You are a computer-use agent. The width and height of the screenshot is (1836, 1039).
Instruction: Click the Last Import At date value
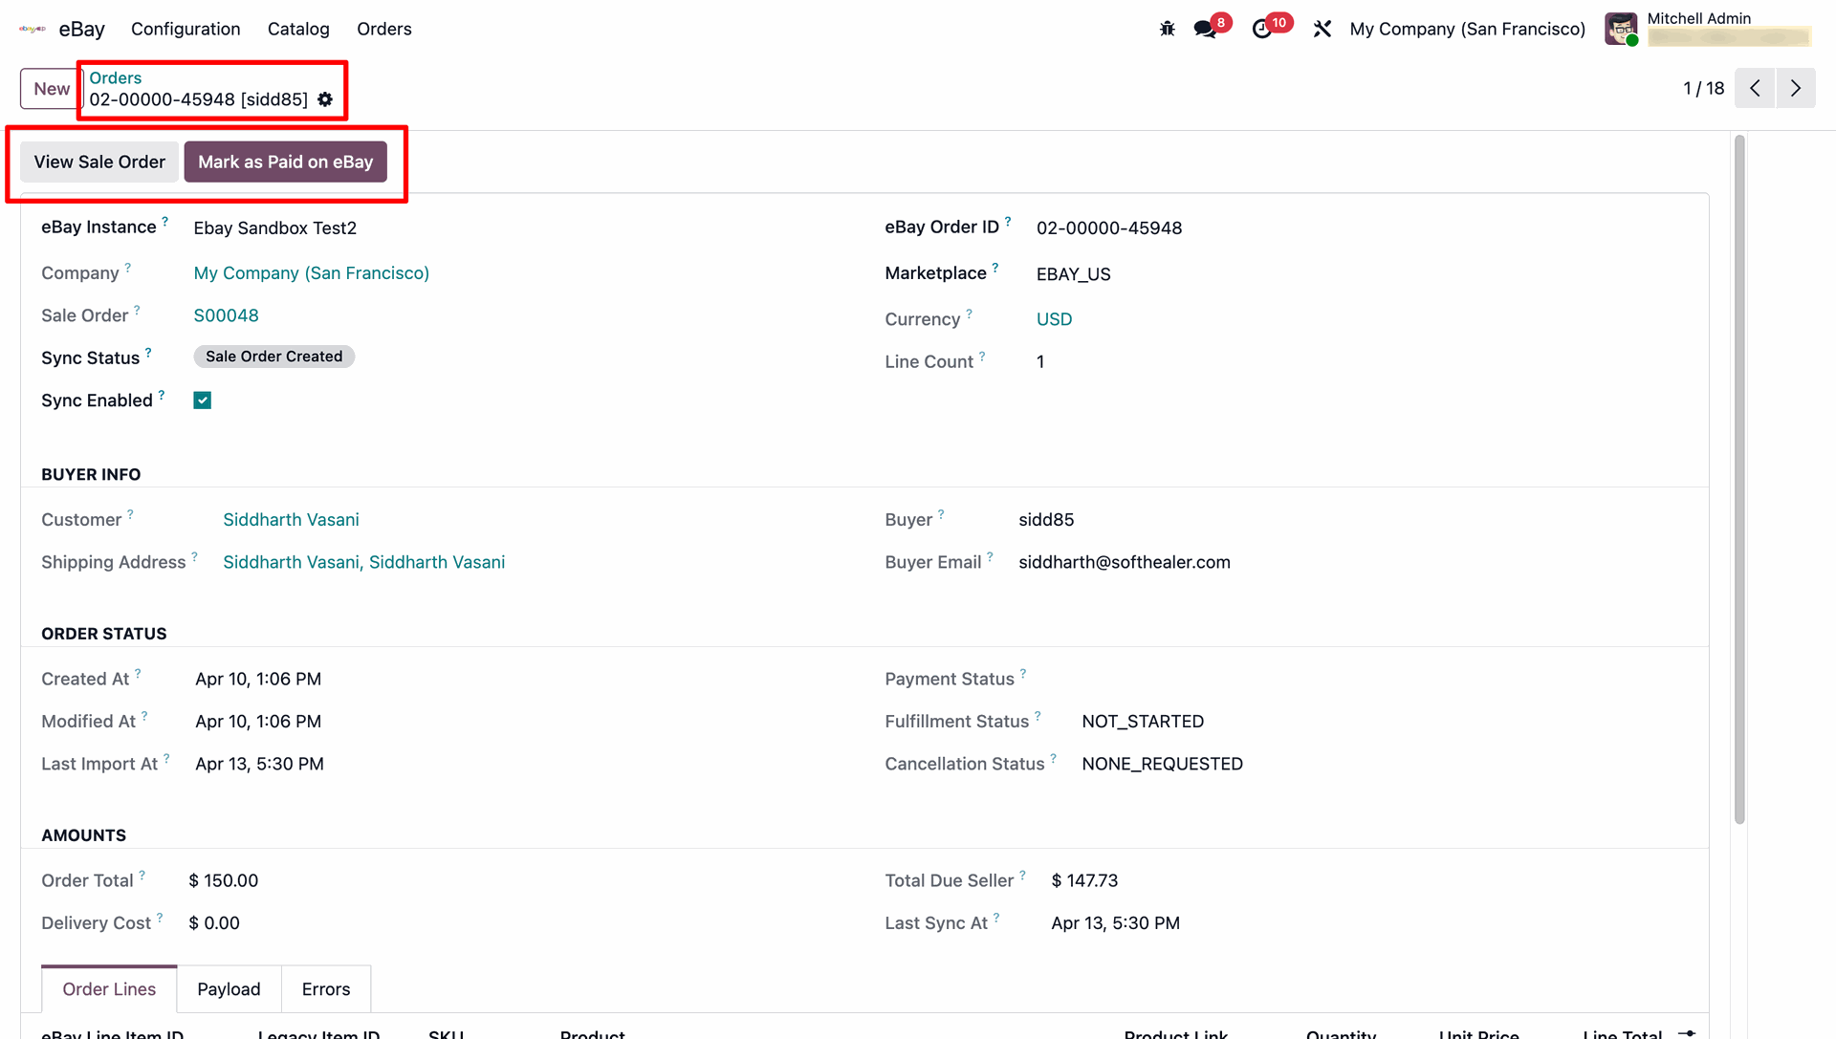click(x=260, y=764)
